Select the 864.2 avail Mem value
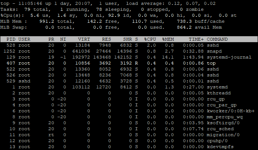This screenshot has width=258, height=150. 184,27
